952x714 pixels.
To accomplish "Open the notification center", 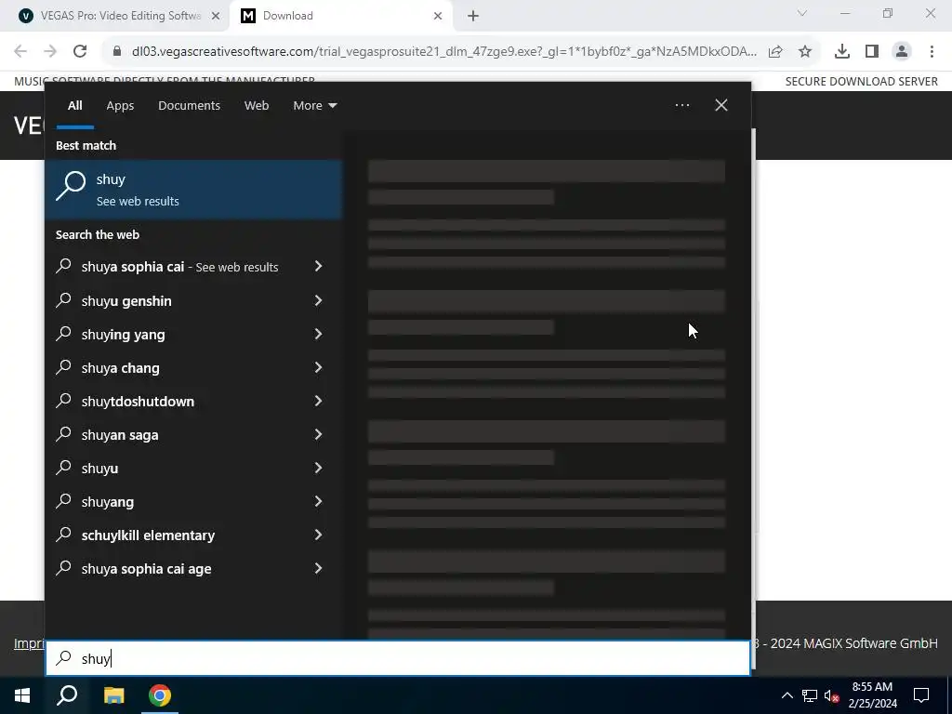I will [x=921, y=695].
